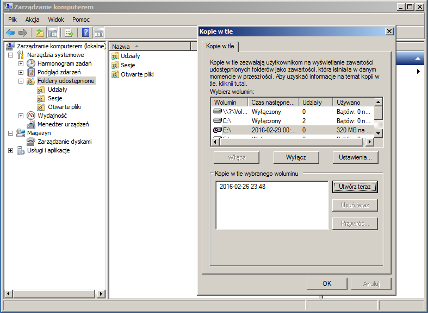This screenshot has width=428, height=313.
Task: Toggle the Show/Hide action pane icon
Action: tap(99, 33)
